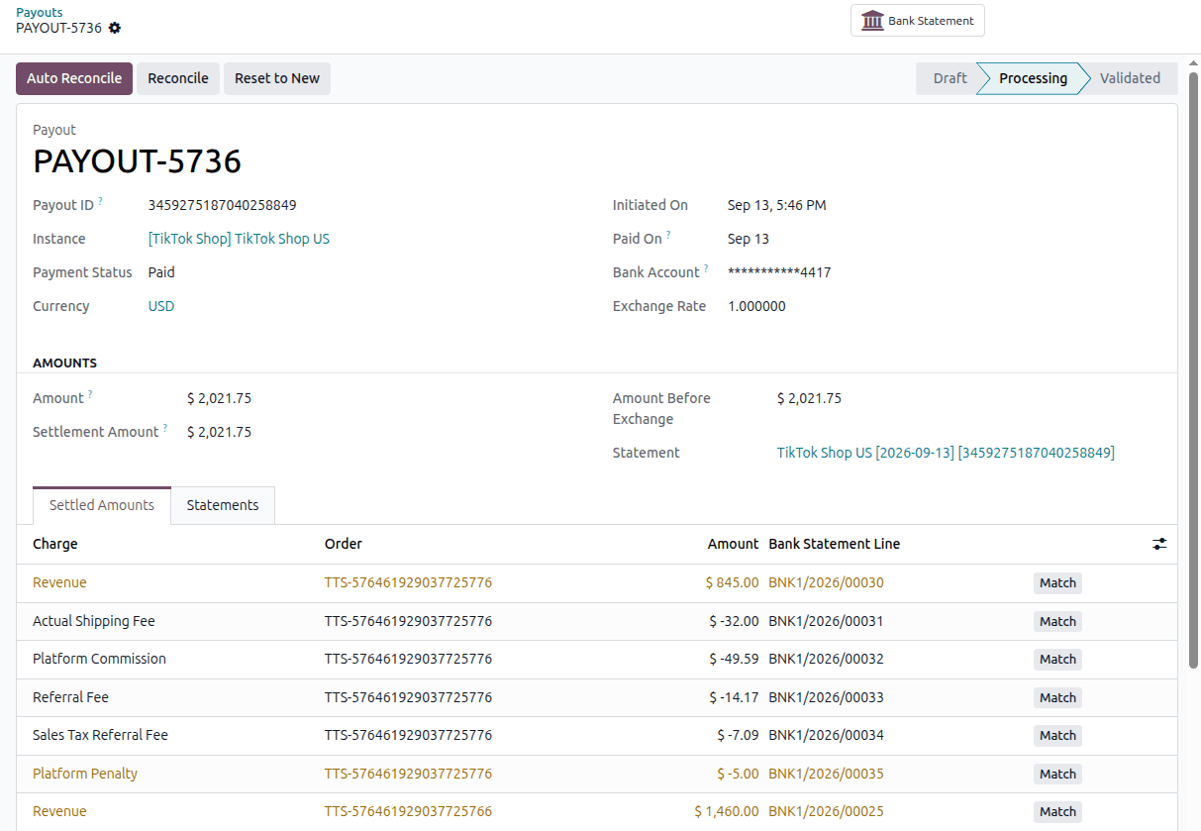Click help tooltip mark next to Payout ID
This screenshot has height=831, width=1201.
click(100, 201)
